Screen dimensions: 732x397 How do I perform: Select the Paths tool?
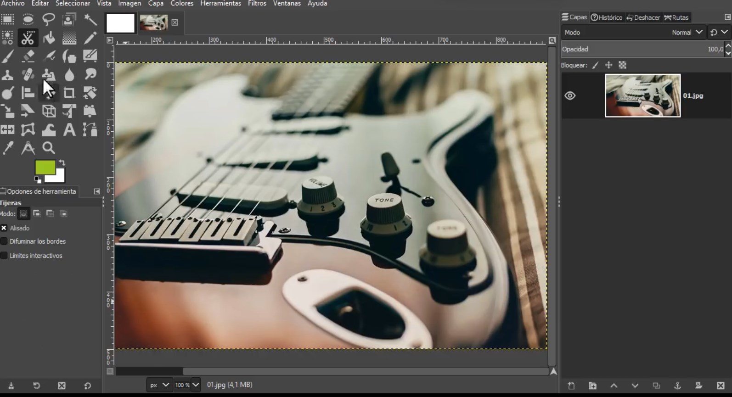(x=90, y=129)
